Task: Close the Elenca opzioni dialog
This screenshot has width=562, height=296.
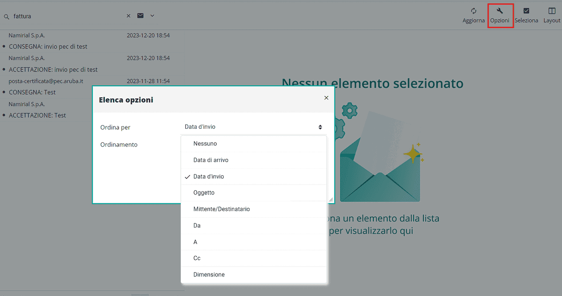Action: [x=326, y=98]
